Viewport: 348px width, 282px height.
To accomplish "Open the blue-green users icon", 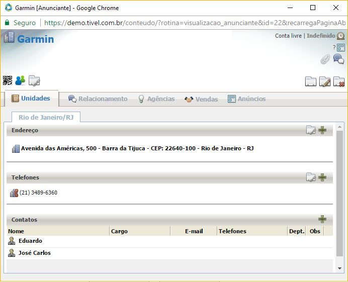I will [x=20, y=80].
